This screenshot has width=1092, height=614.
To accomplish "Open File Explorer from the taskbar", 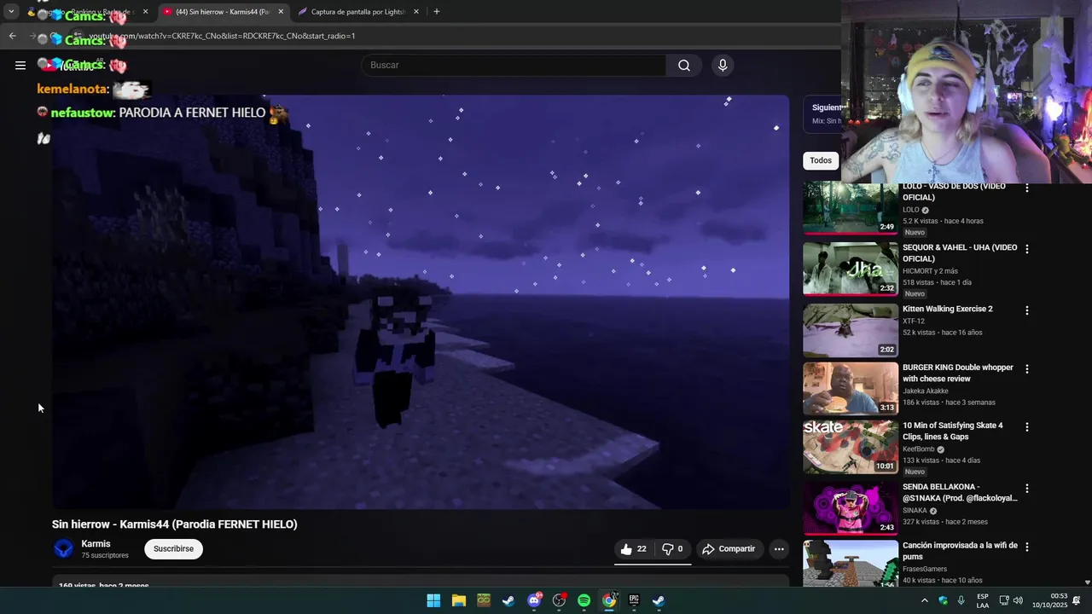I will click(x=459, y=600).
